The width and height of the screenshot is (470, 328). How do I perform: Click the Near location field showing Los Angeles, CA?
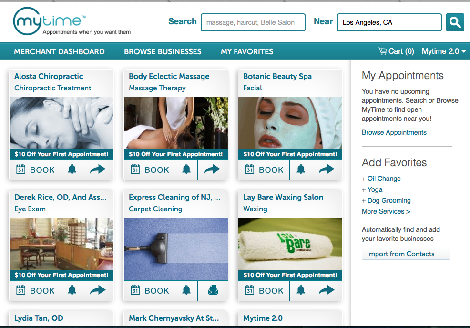pos(389,22)
